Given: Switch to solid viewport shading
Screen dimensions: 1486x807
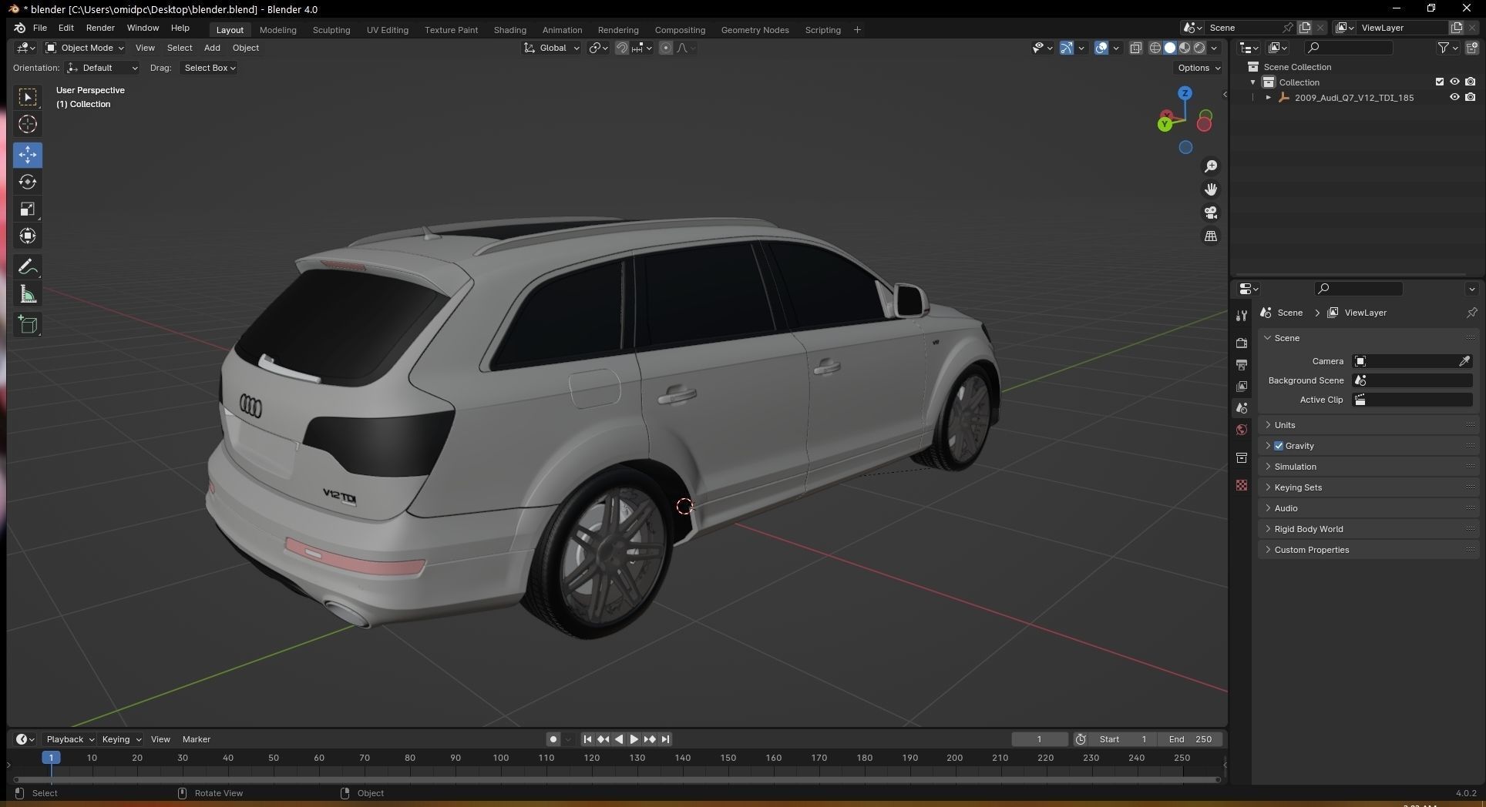Looking at the screenshot, I should (x=1170, y=48).
